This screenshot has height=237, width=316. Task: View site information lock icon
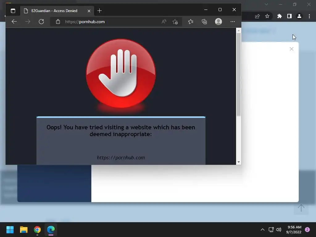(58, 22)
